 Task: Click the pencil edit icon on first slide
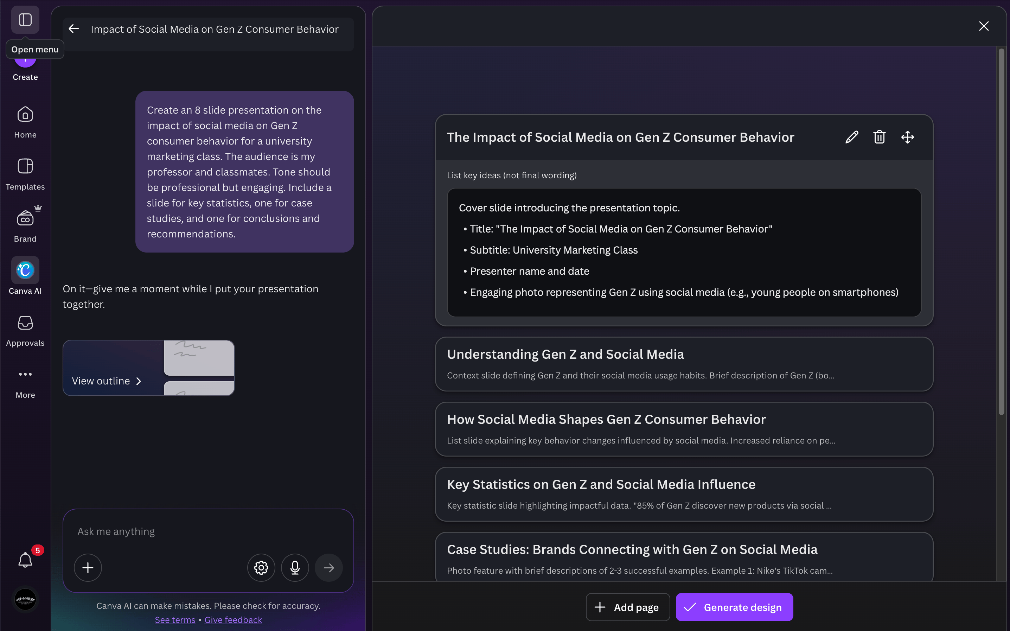click(851, 137)
